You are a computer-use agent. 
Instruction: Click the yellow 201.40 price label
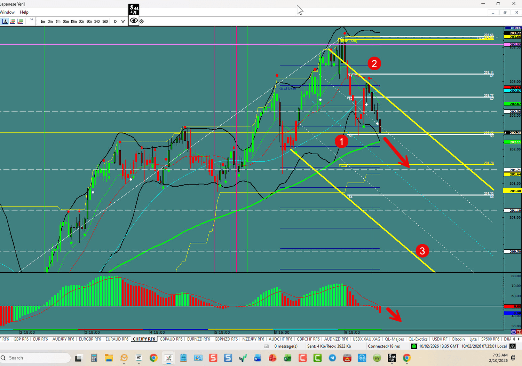[x=512, y=190]
